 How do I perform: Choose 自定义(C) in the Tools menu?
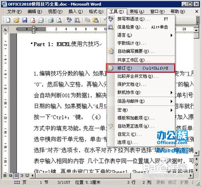click(141, 134)
